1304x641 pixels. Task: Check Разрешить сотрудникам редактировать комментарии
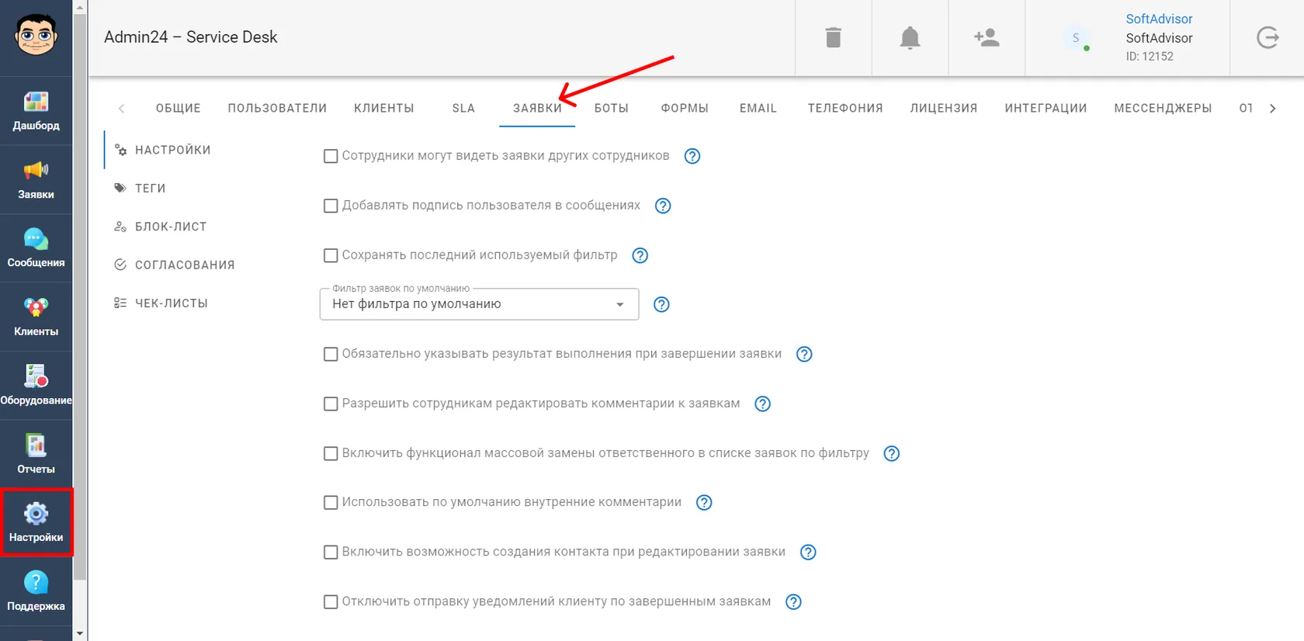coord(331,404)
